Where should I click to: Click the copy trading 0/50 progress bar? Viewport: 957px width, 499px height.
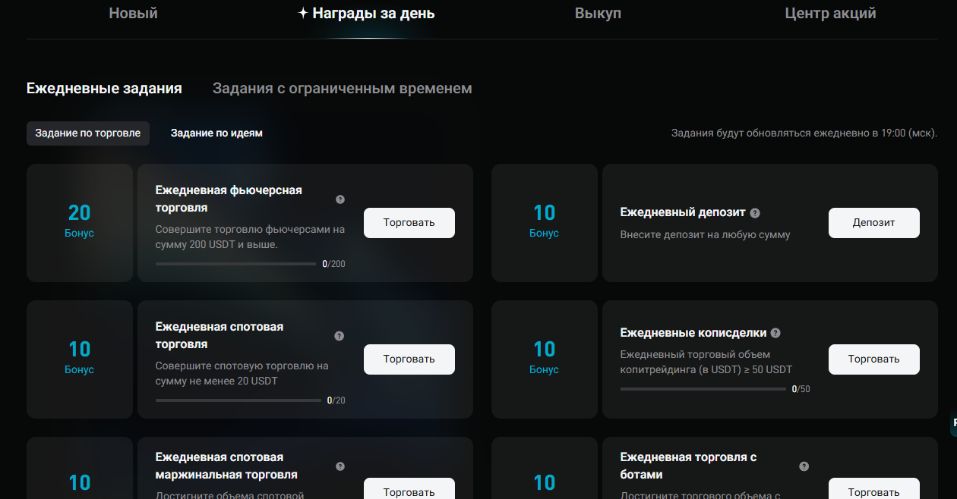(703, 389)
